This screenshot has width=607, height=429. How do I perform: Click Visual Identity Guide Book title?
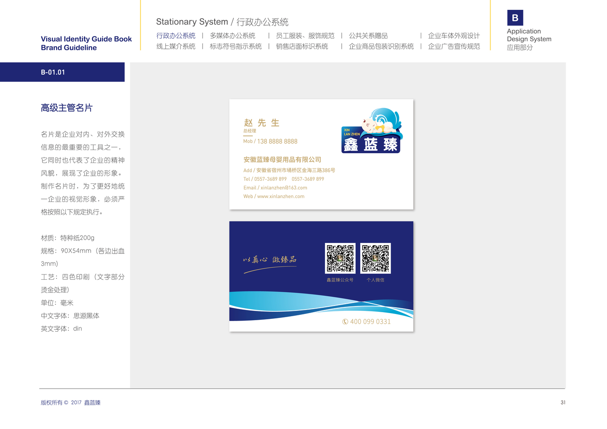click(86, 39)
